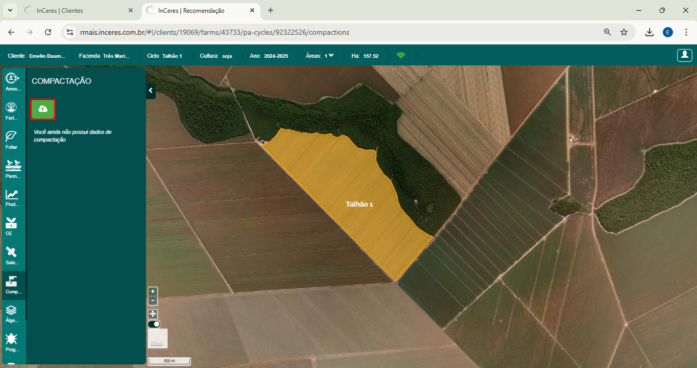The height and width of the screenshot is (368, 697).
Task: Click the 'Você ainda não possui dados' message
Action: [73, 135]
